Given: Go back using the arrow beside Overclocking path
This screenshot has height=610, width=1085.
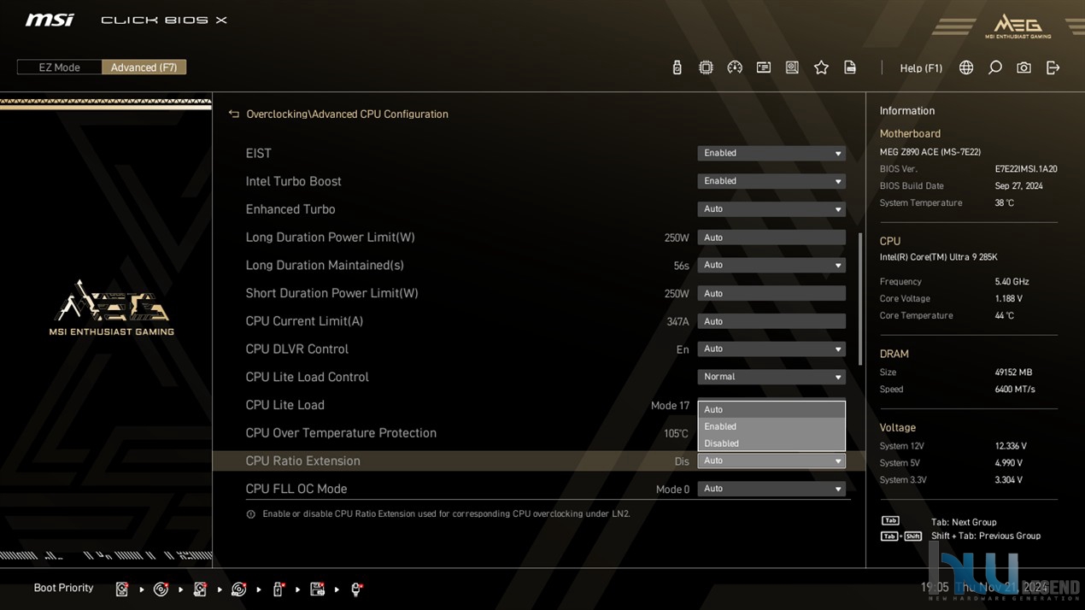Looking at the screenshot, I should click(234, 114).
